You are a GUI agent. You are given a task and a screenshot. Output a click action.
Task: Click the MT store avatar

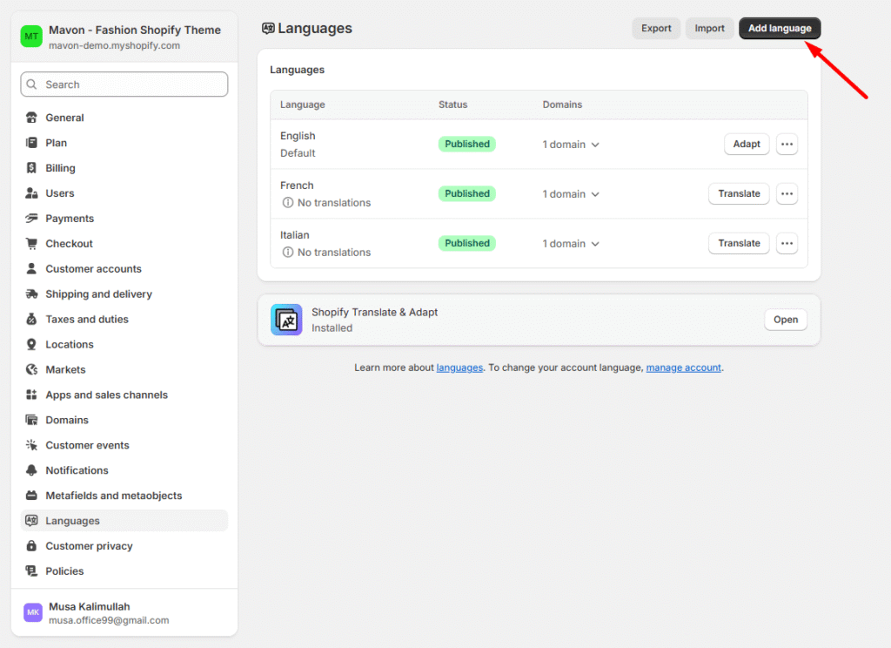coord(32,37)
